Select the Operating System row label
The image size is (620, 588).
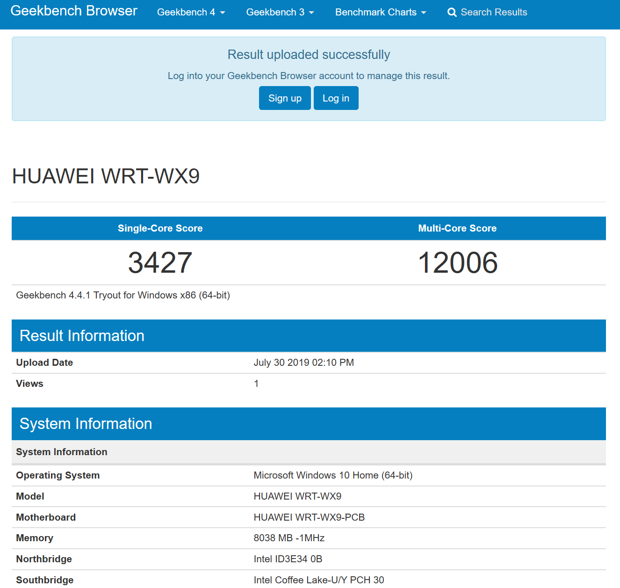point(58,475)
